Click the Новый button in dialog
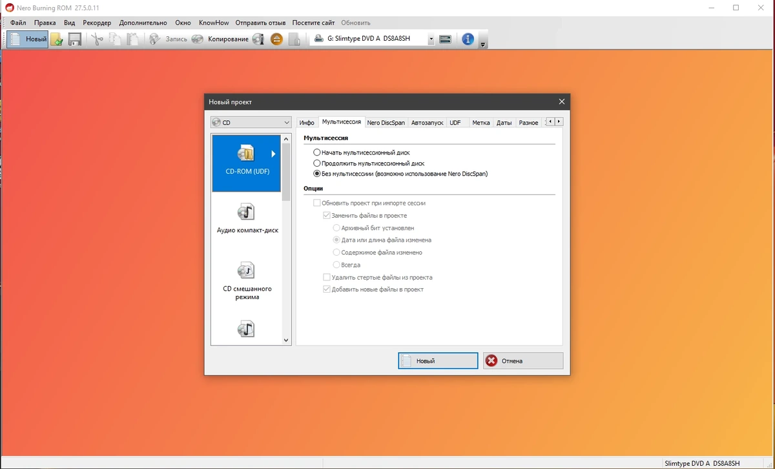The image size is (775, 469). point(438,360)
